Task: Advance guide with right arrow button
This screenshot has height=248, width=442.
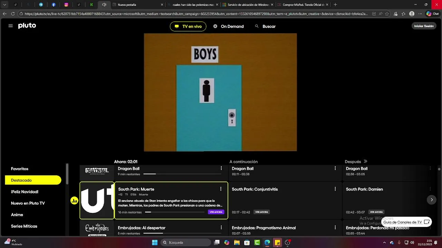Action: click(x=431, y=200)
